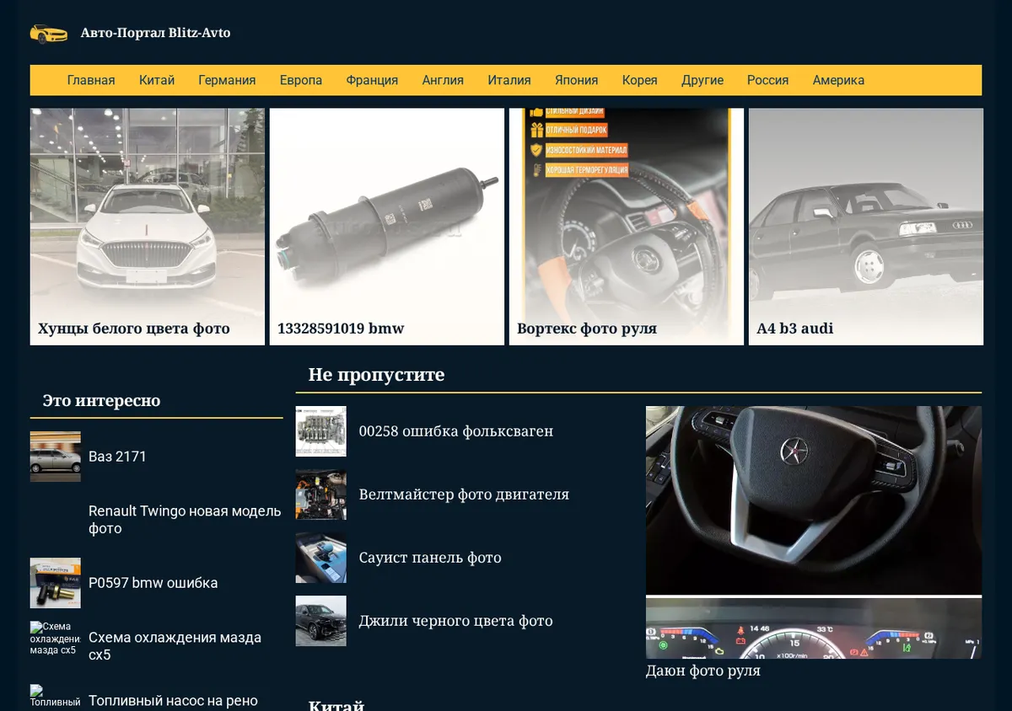Open the P0597 bmw ошибка thumbnail

point(56,583)
